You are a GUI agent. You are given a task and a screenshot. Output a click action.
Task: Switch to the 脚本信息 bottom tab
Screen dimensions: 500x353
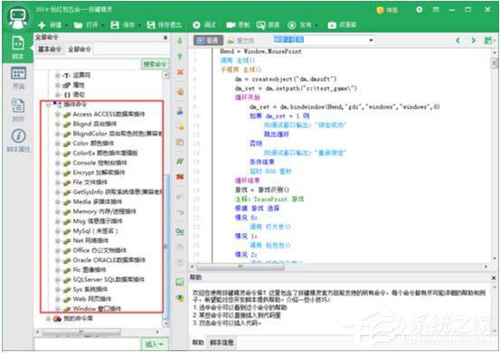(222, 342)
